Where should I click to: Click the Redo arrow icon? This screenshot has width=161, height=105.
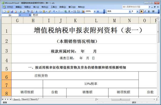coord(59,11)
